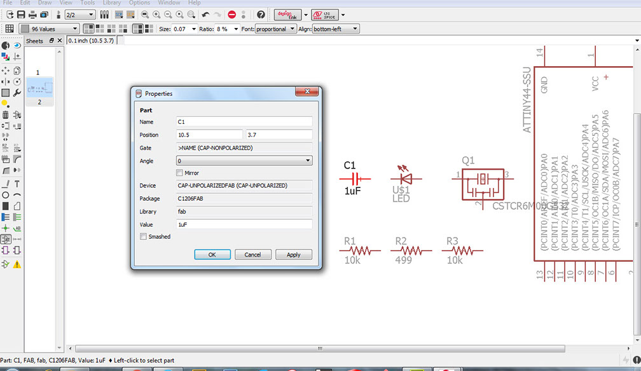Image resolution: width=641 pixels, height=371 pixels.
Task: Open the Align bottom-left dropdown
Action: pyautogui.click(x=336, y=29)
